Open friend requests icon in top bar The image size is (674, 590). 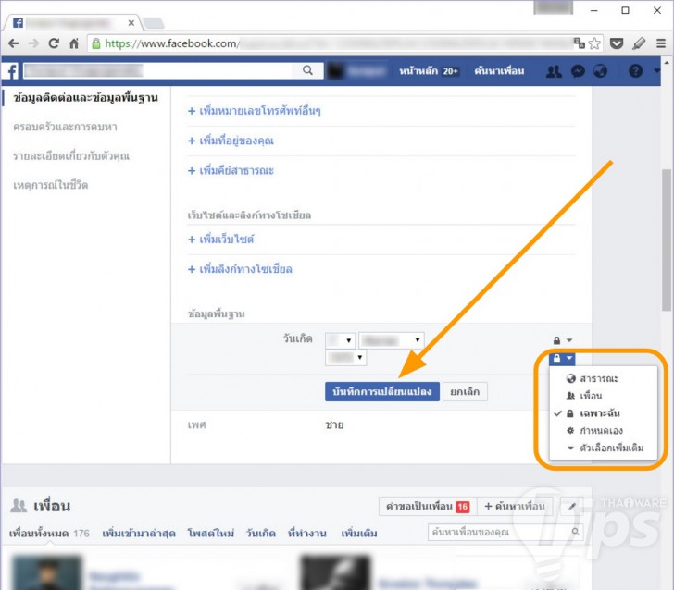[554, 71]
